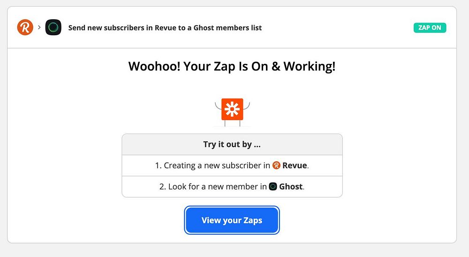Select the bold Ghost label in step 2
The image size is (469, 257).
coord(291,187)
